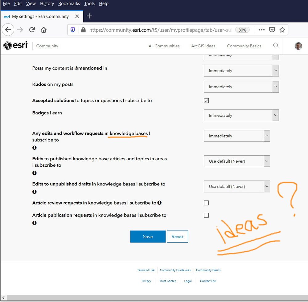
Task: Bookmark this page with the star icon
Action: [x=282, y=30]
